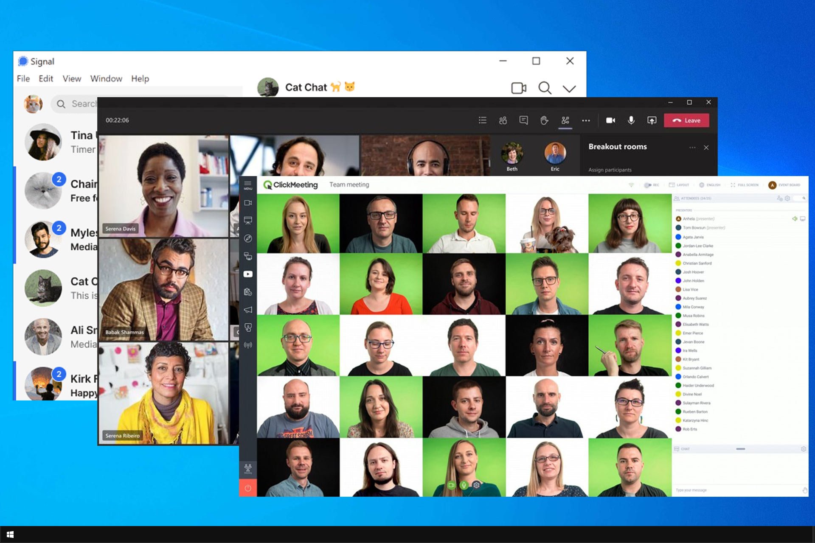Screen dimensions: 815x543
Task: Show participants in the Teams meeting toolbar
Action: [x=503, y=120]
